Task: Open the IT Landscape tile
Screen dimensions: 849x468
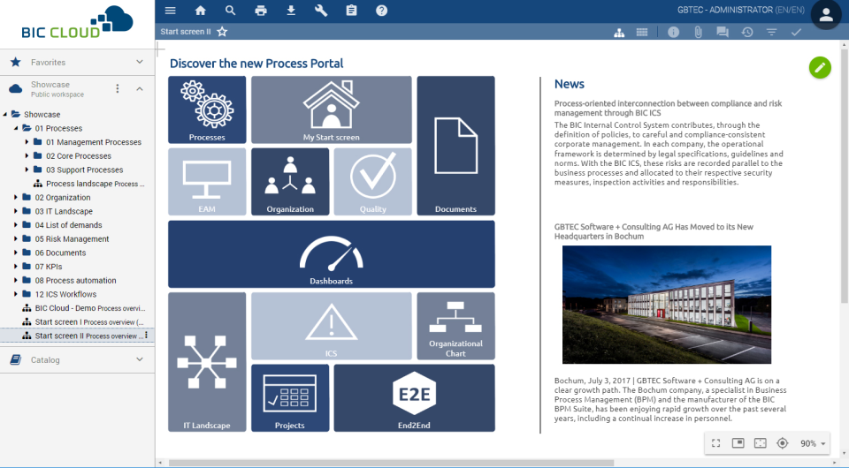Action: 207,362
